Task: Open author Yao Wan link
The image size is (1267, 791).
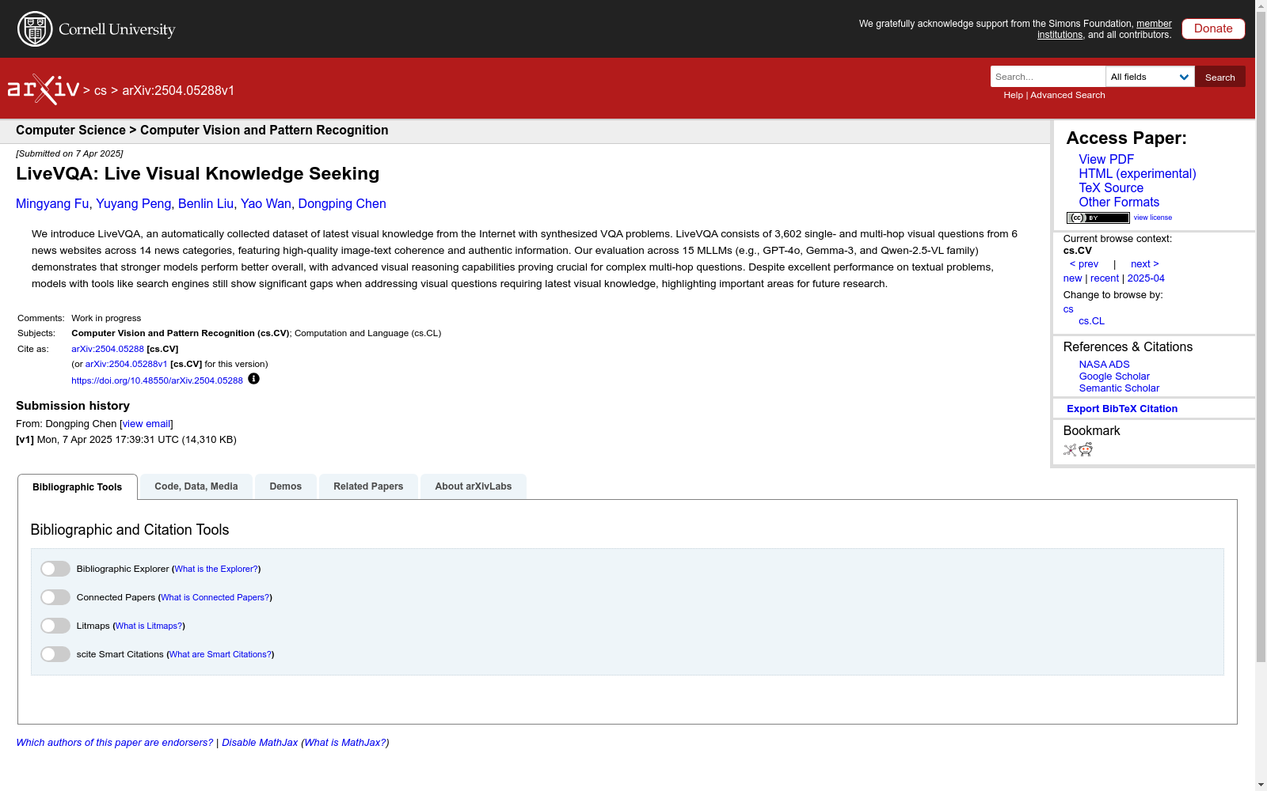Action: (266, 203)
